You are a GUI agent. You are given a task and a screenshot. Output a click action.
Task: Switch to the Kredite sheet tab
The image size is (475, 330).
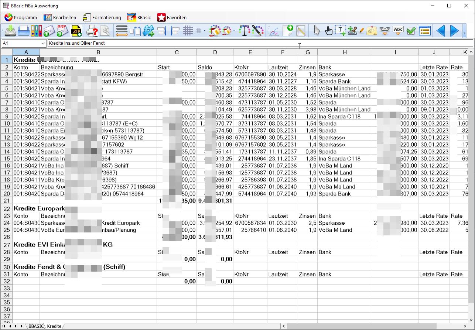point(54,326)
